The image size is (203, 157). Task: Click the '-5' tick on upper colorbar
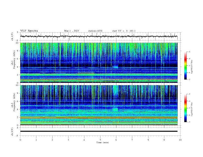[x=189, y=66]
